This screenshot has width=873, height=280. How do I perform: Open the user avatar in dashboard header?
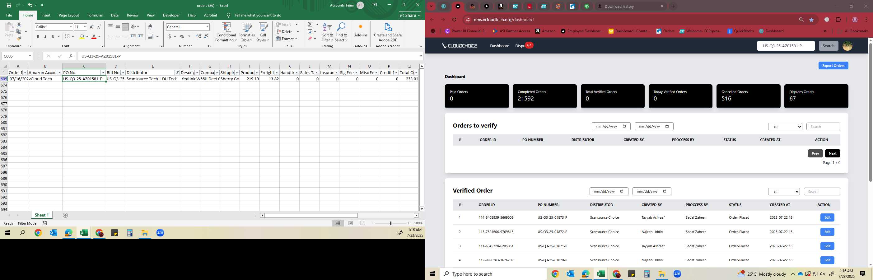pyautogui.click(x=847, y=46)
